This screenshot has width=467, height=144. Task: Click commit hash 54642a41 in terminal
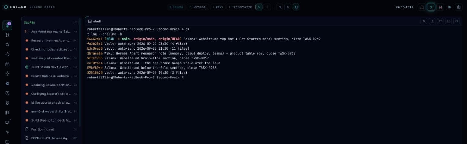95,39
